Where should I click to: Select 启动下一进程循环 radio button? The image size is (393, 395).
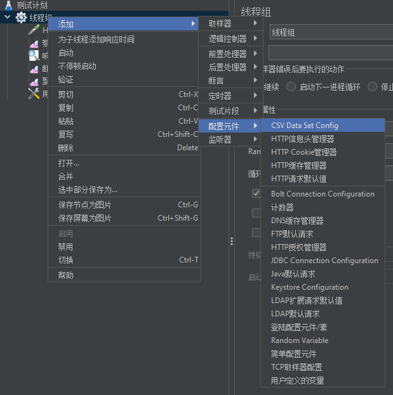click(291, 87)
